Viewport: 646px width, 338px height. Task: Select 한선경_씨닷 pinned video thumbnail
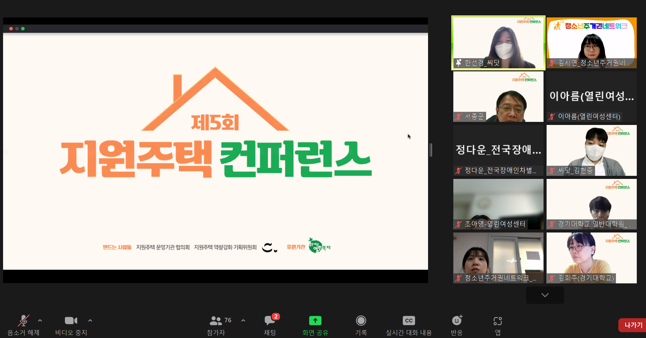pyautogui.click(x=498, y=43)
